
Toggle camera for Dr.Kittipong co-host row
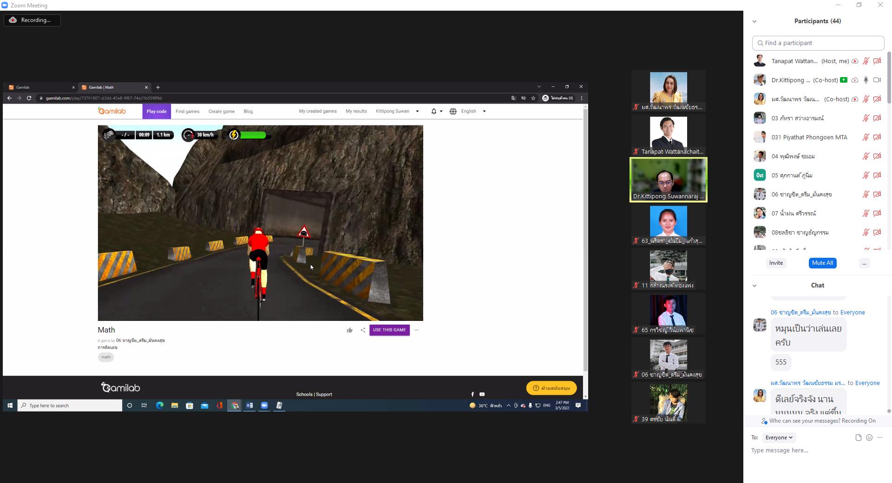(877, 80)
